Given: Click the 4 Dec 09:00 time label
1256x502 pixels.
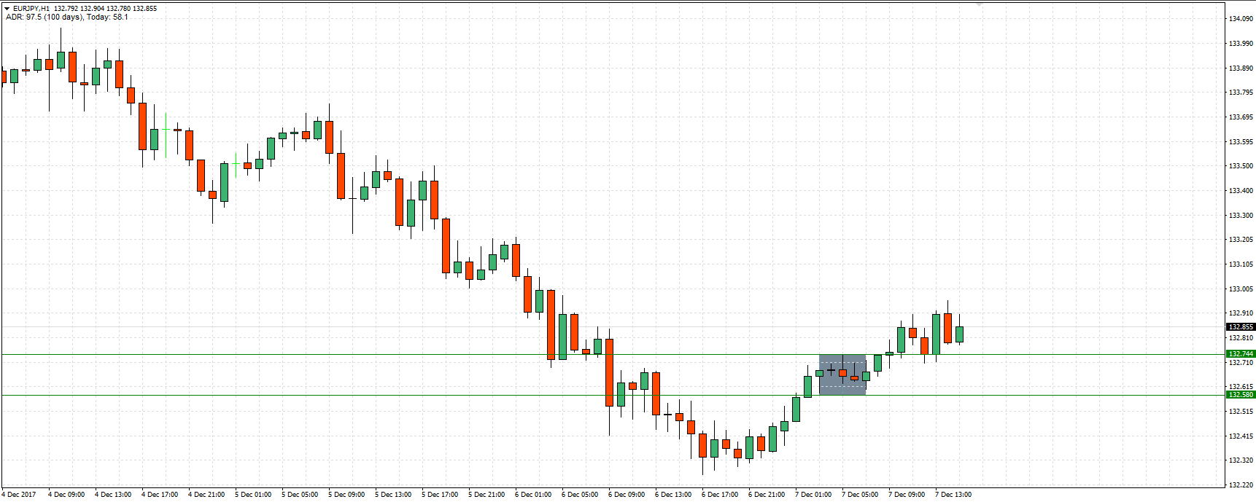Looking at the screenshot, I should pyautogui.click(x=66, y=495).
